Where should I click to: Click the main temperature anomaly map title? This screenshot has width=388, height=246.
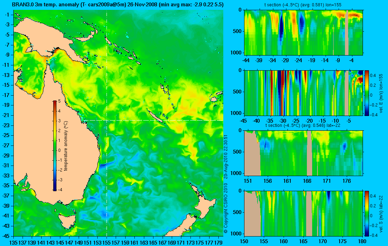tap(118, 5)
